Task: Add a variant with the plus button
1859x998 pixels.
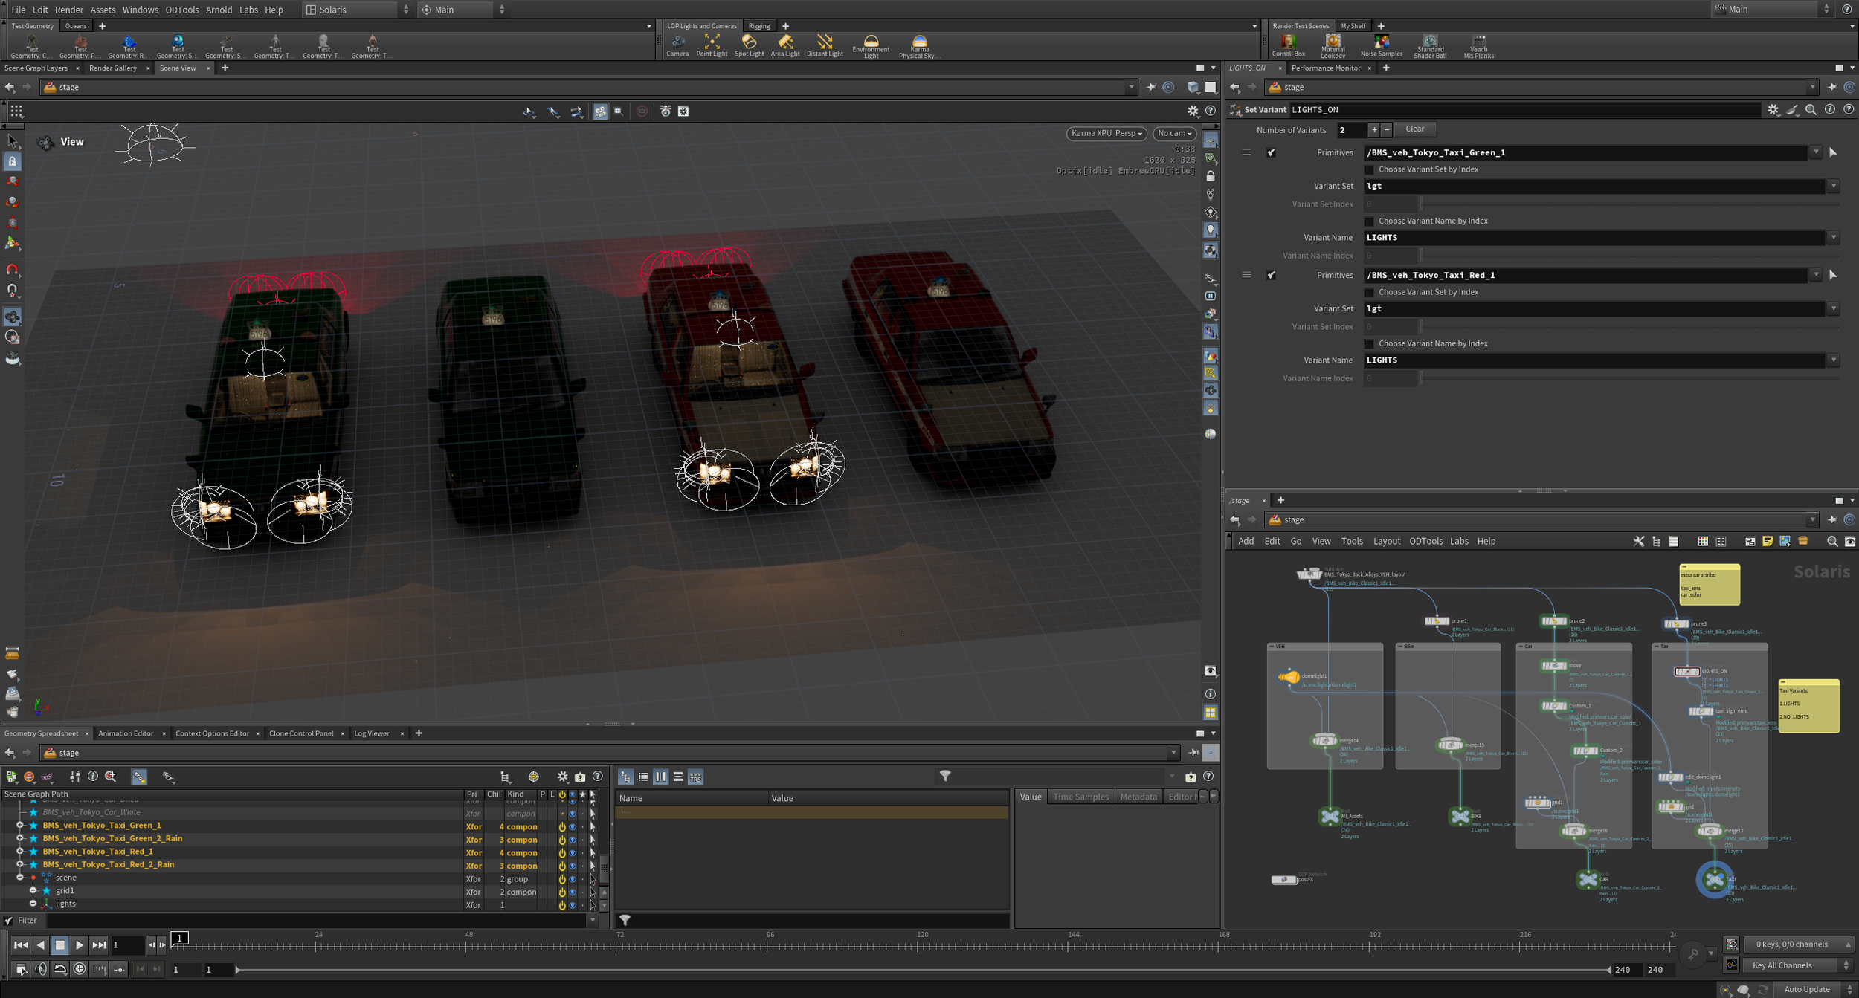Action: coord(1374,129)
